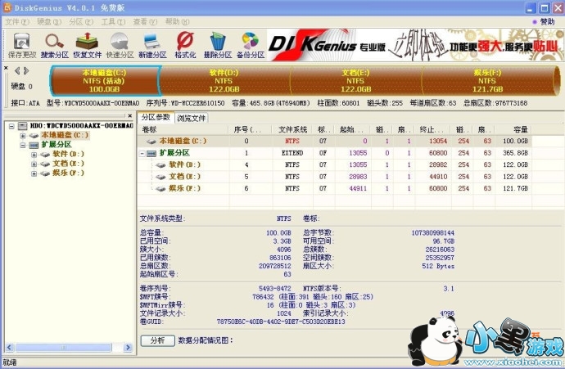Click the 容量 column header
565x369 pixels.
click(513, 129)
